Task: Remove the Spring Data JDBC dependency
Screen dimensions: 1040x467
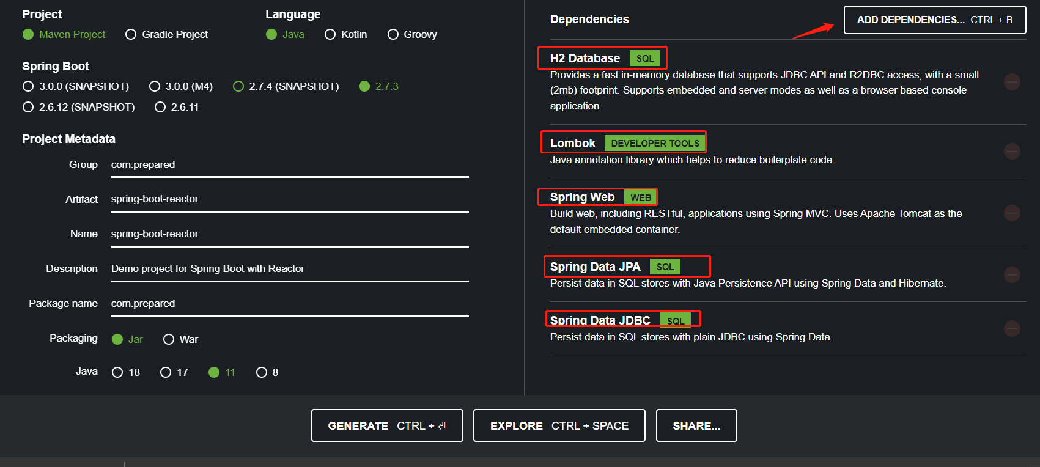Action: click(x=1012, y=328)
